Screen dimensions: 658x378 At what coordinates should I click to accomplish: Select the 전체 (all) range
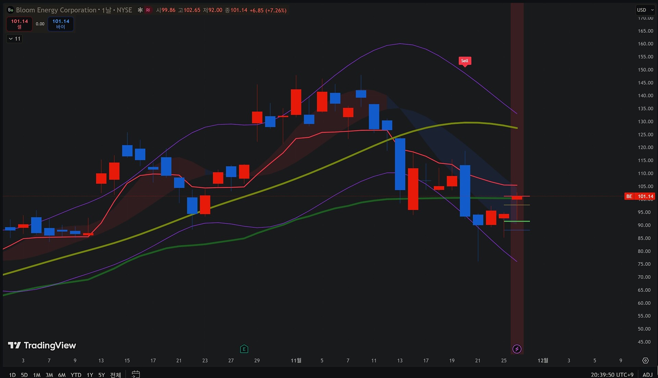[x=115, y=375]
